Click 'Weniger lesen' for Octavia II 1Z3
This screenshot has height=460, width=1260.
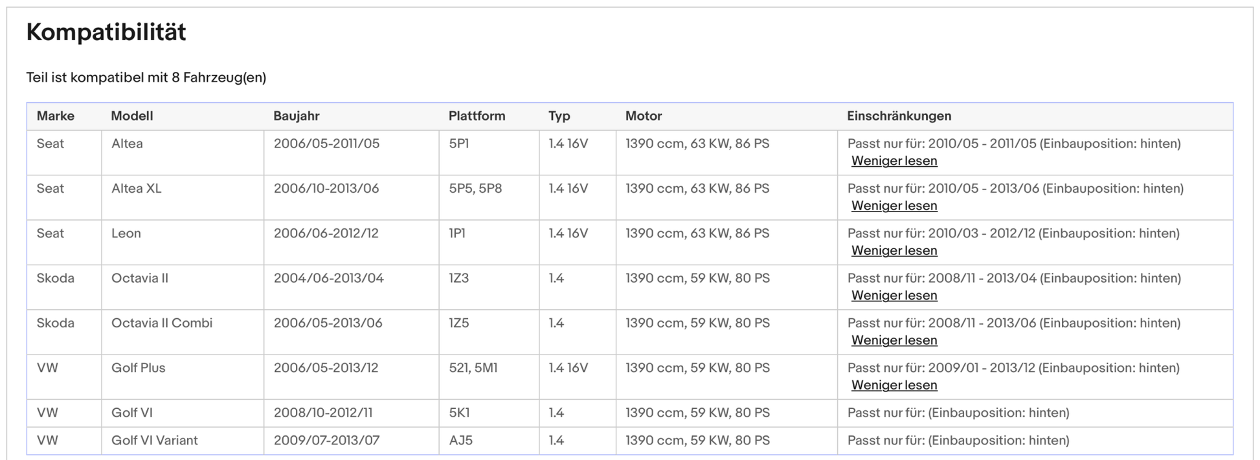(894, 296)
